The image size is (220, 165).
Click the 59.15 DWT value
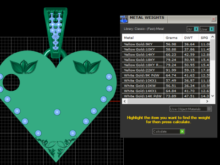tap(189, 70)
